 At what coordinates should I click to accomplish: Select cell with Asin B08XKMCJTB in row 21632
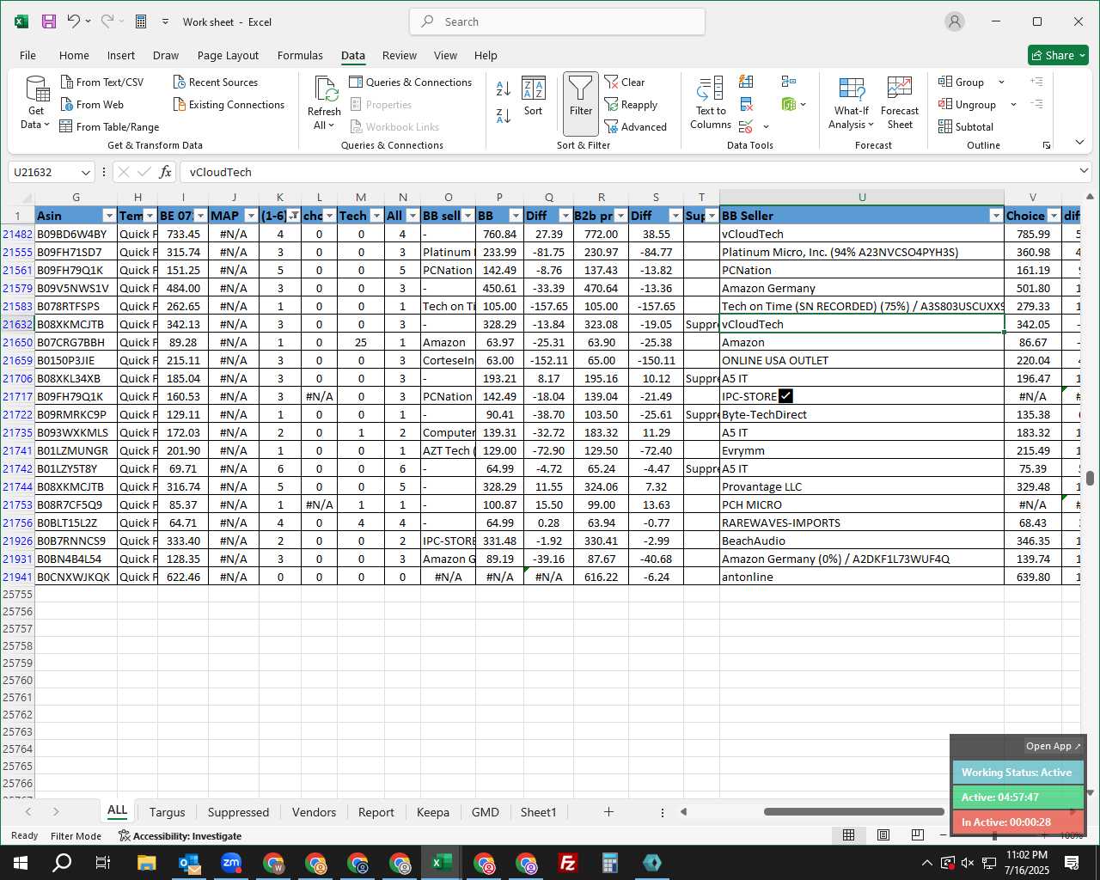(x=76, y=324)
